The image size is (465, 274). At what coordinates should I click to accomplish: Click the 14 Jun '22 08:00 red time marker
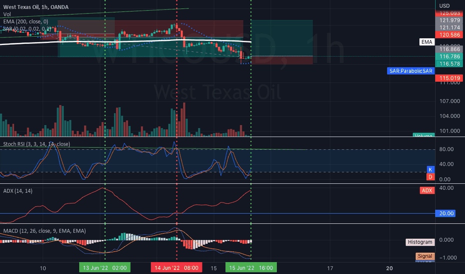pyautogui.click(x=177, y=268)
